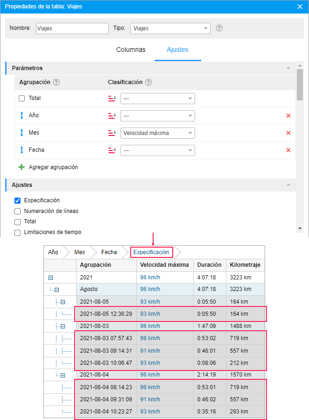Collapse the 2021-08-04 date row
The image size is (309, 420).
tap(63, 376)
